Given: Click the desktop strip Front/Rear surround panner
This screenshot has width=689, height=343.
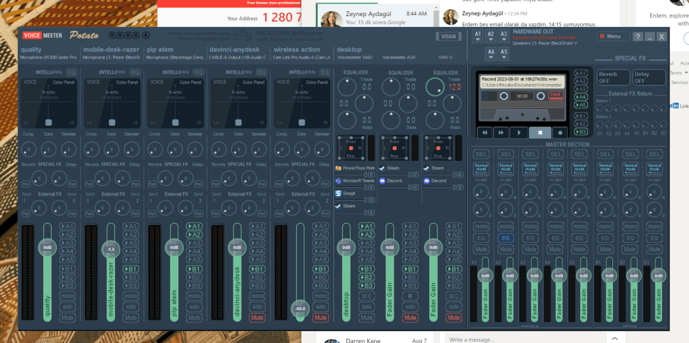Looking at the screenshot, I should point(351,148).
